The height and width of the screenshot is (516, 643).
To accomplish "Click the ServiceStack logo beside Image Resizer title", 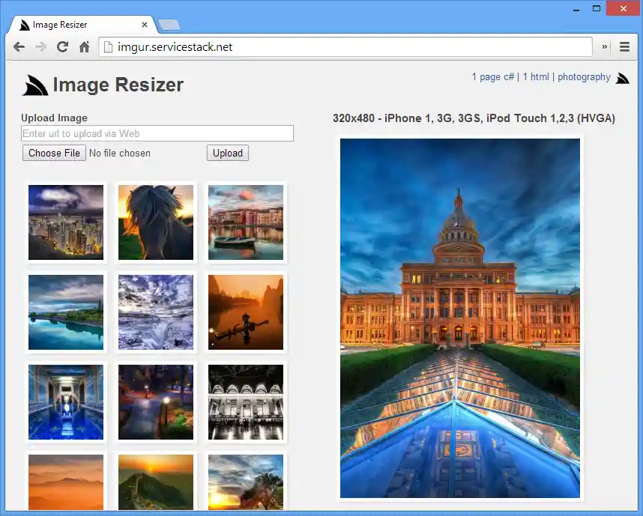I will click(35, 85).
